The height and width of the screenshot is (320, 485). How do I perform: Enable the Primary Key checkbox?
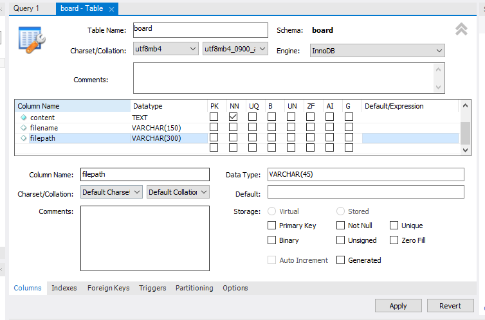click(271, 226)
